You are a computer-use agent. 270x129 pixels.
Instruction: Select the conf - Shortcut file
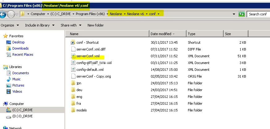point(88,42)
